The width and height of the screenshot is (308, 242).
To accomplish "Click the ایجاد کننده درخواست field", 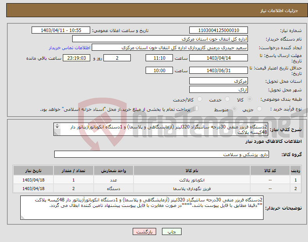I will [170, 48].
